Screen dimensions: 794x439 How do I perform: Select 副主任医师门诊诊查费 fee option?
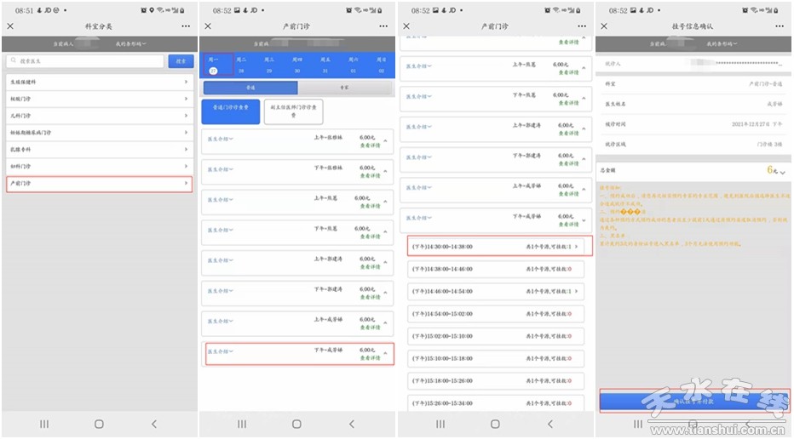(x=292, y=111)
